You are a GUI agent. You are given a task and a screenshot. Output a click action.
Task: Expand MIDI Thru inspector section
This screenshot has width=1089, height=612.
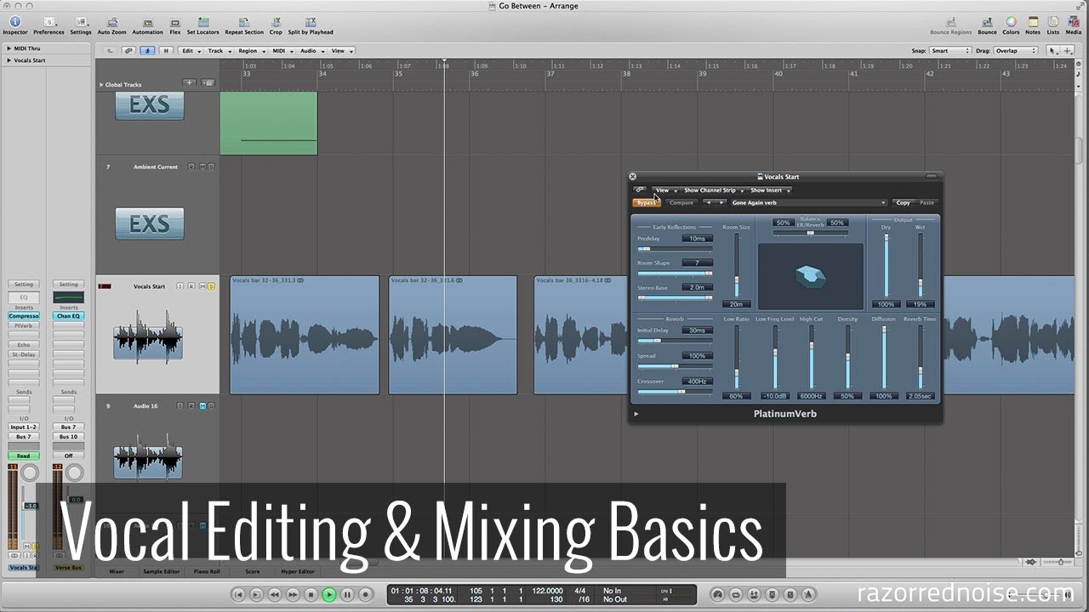tap(9, 48)
